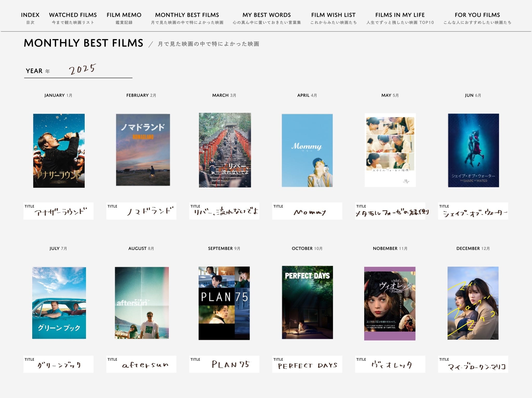Select the Violetta poster for November
Image resolution: width=532 pixels, height=398 pixels.
point(390,303)
